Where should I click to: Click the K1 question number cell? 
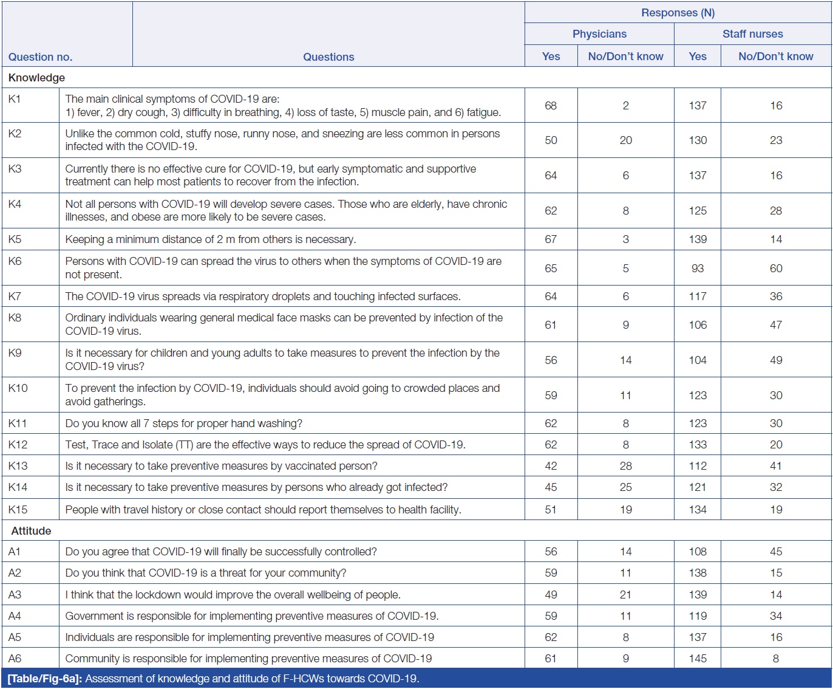click(15, 99)
